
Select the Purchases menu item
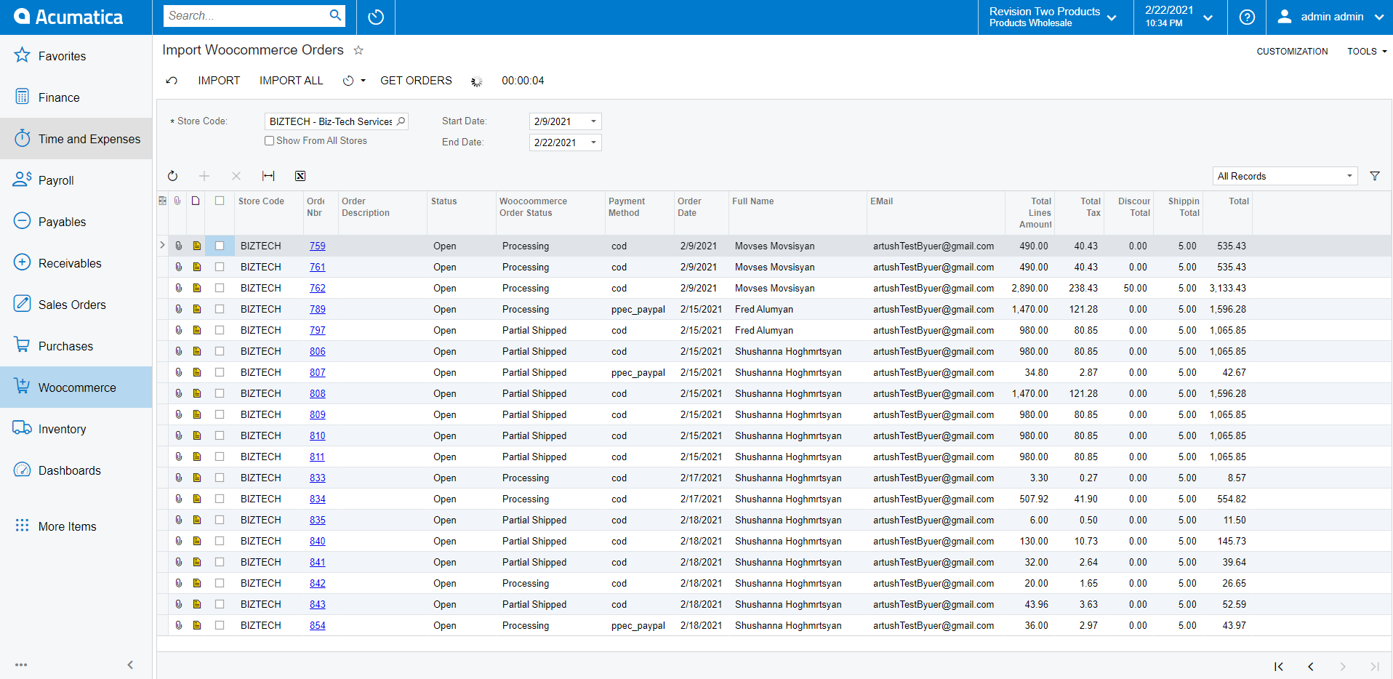pos(76,346)
